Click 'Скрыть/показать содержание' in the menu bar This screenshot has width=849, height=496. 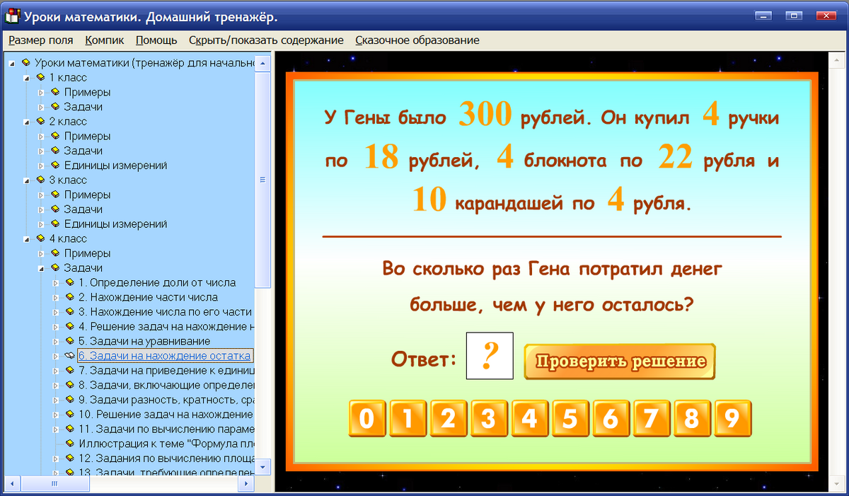267,40
